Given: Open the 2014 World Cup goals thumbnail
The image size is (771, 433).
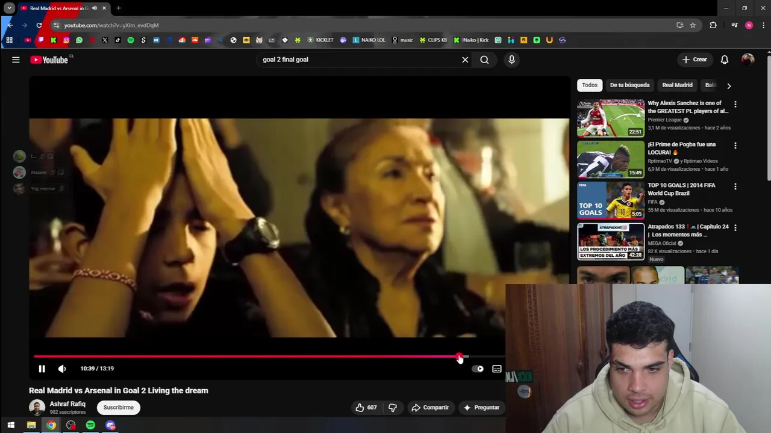Looking at the screenshot, I should pyautogui.click(x=611, y=200).
